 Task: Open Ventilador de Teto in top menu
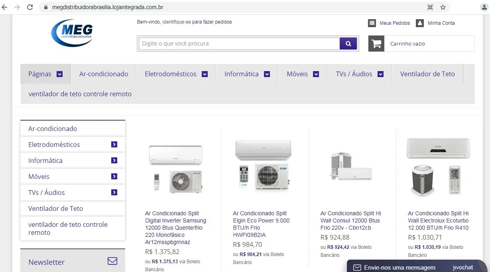[x=427, y=74]
